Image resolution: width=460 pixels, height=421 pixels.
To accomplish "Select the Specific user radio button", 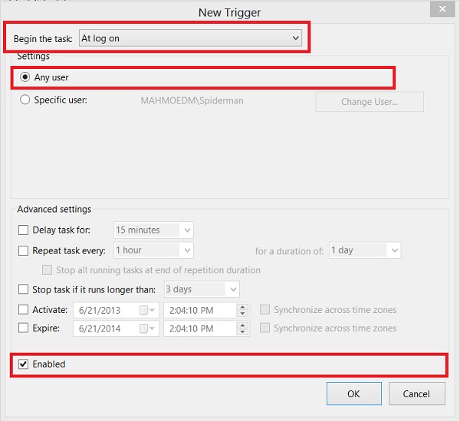I will [x=25, y=100].
